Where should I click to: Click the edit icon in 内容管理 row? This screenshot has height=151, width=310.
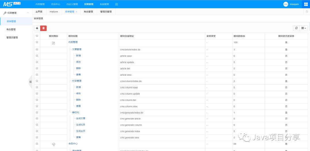point(53,43)
